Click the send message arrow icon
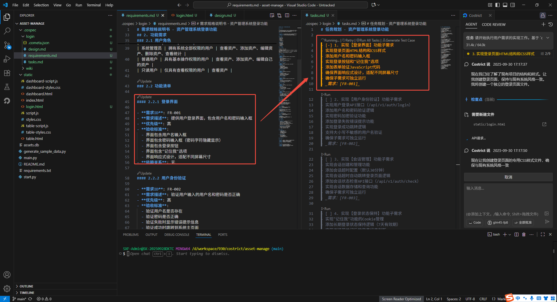The width and height of the screenshot is (557, 302). click(547, 222)
